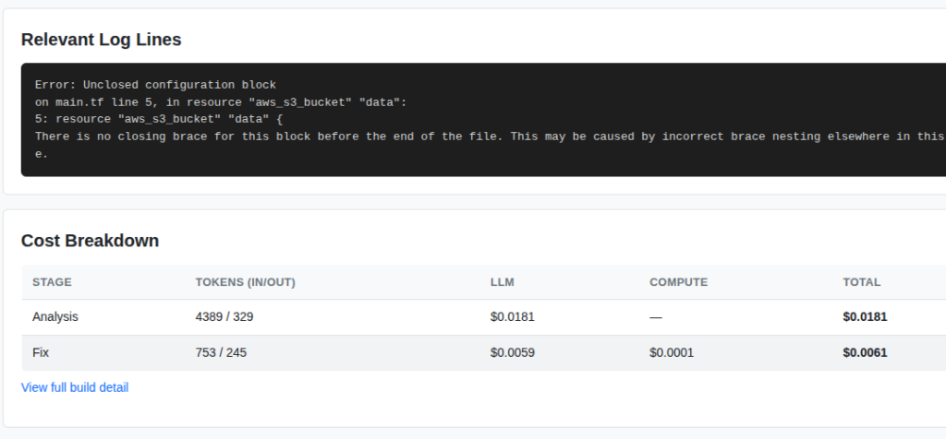
Task: Select the Fix stage row label
Action: pyautogui.click(x=41, y=352)
